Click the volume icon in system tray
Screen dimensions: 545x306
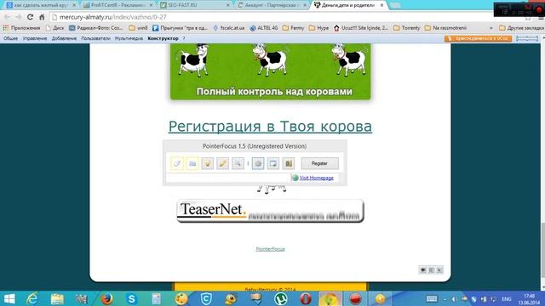(454, 299)
